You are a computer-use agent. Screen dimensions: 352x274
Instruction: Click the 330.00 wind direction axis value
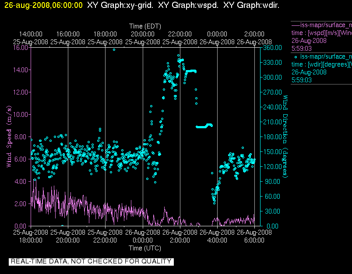pos(272,63)
